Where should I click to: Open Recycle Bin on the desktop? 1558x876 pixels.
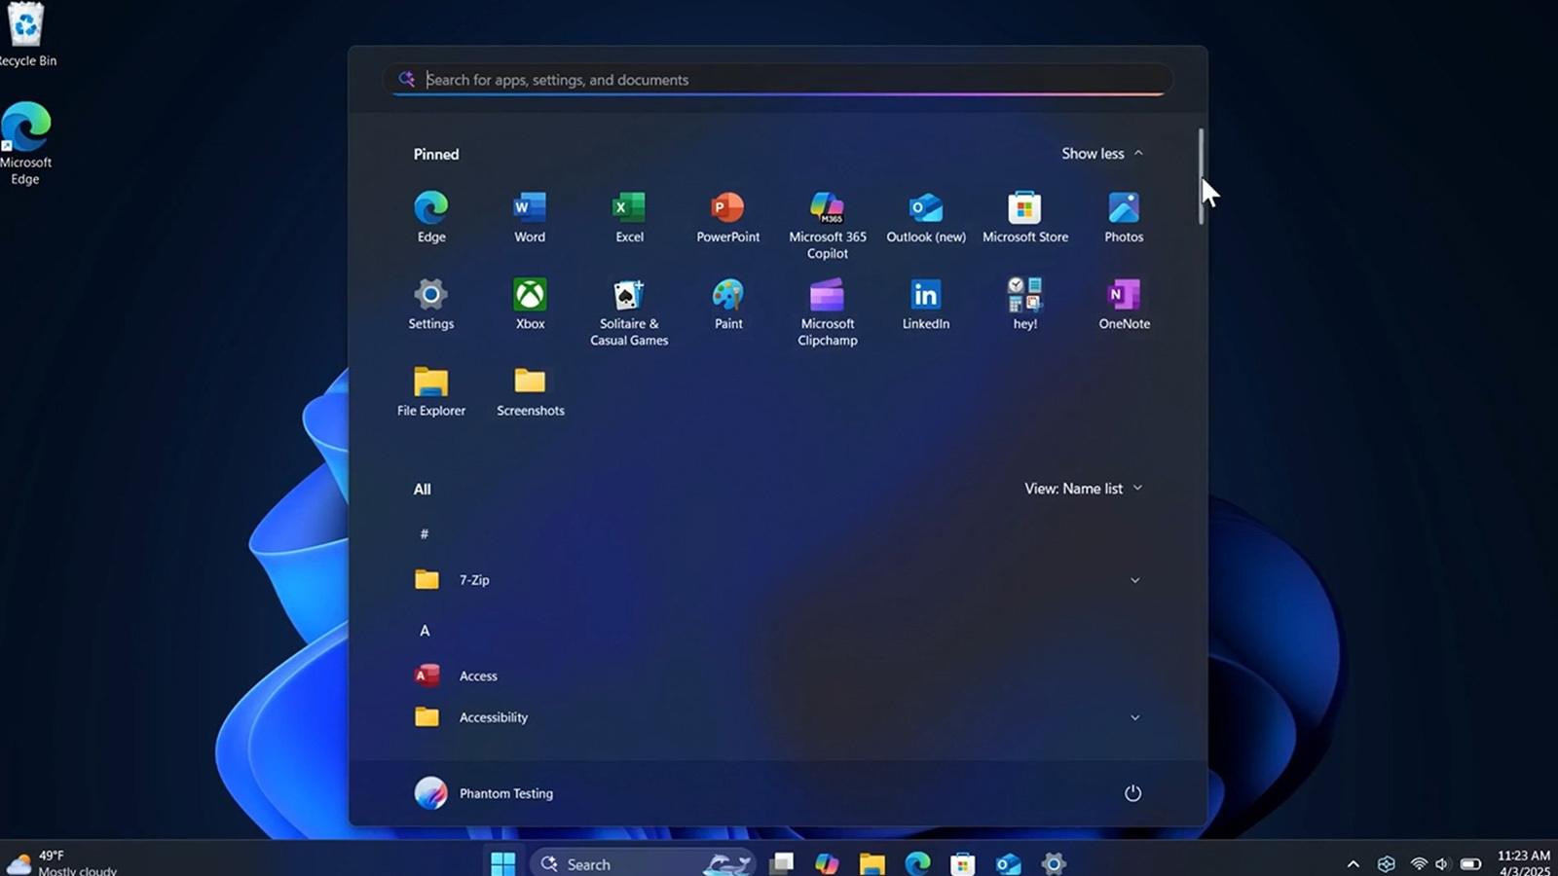click(26, 35)
